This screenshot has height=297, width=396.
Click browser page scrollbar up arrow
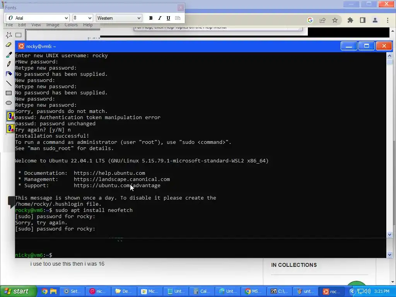click(x=393, y=31)
